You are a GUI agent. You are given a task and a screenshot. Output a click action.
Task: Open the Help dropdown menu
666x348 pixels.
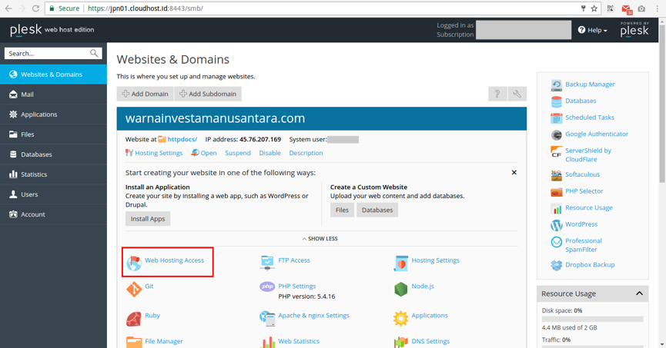point(593,30)
